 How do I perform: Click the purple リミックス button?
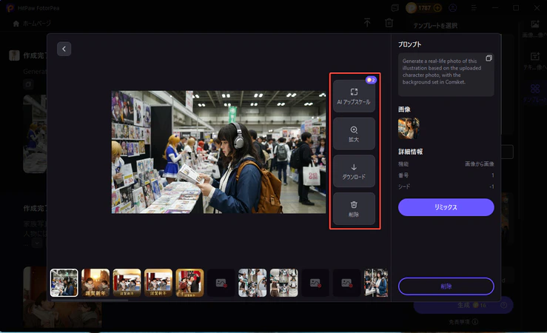[446, 207]
